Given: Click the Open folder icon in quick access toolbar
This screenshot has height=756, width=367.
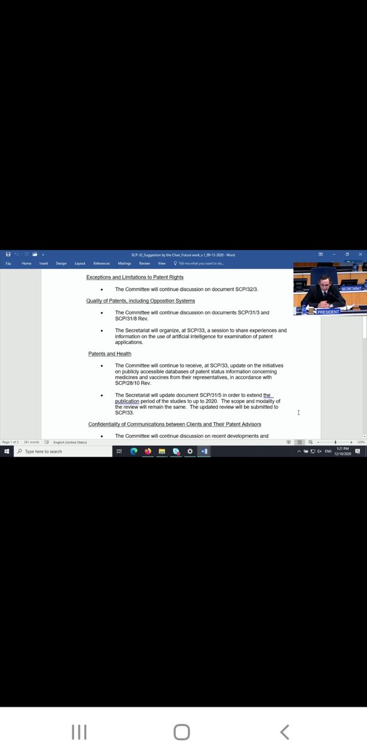Looking at the screenshot, I should (x=35, y=255).
